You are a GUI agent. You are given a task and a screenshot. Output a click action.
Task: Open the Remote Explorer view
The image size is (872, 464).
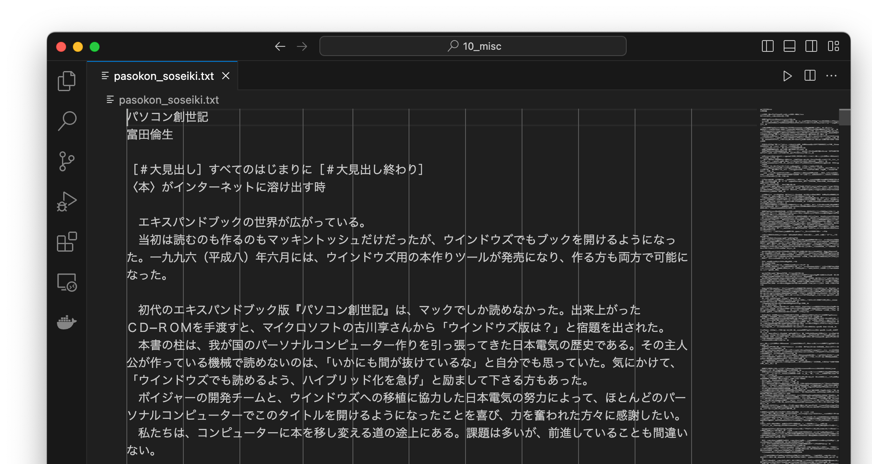(x=67, y=283)
